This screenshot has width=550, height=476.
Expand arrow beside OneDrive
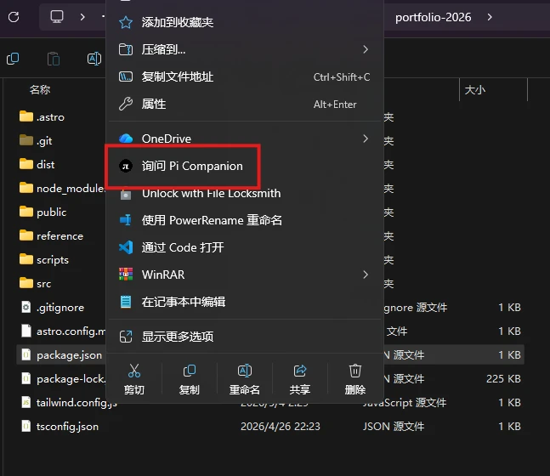point(366,139)
